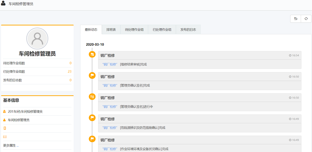Switch to the 排班表 tab
Viewport: 312px width, 152px height.
(111, 30)
